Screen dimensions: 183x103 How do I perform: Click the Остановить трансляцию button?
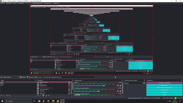(164, 83)
